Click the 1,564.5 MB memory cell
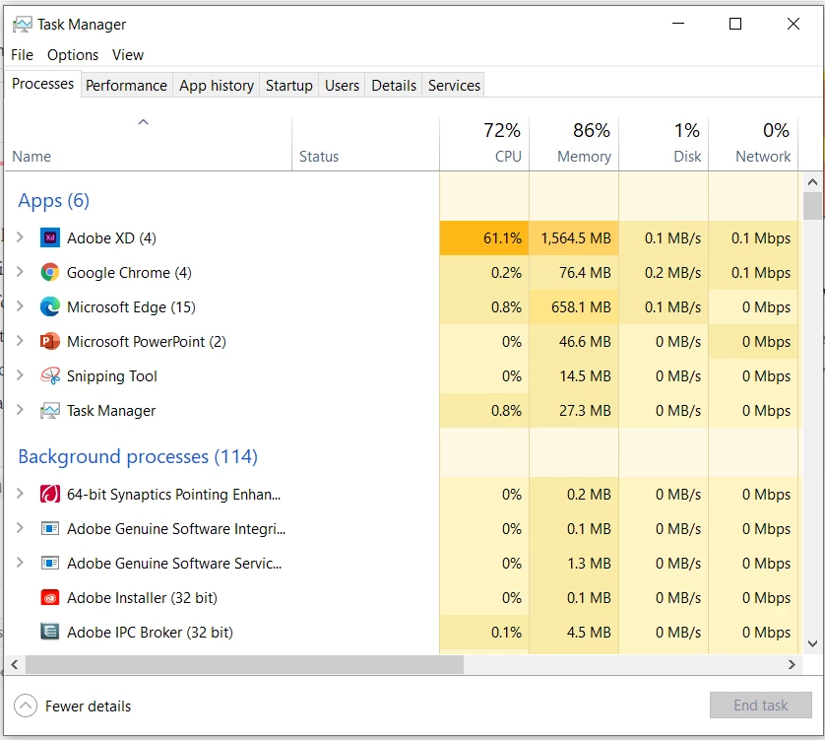This screenshot has height=740, width=825. 574,238
